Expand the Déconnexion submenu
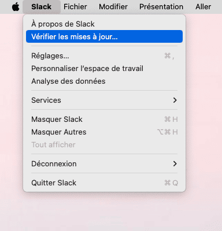The width and height of the screenshot is (222, 231). [104, 164]
